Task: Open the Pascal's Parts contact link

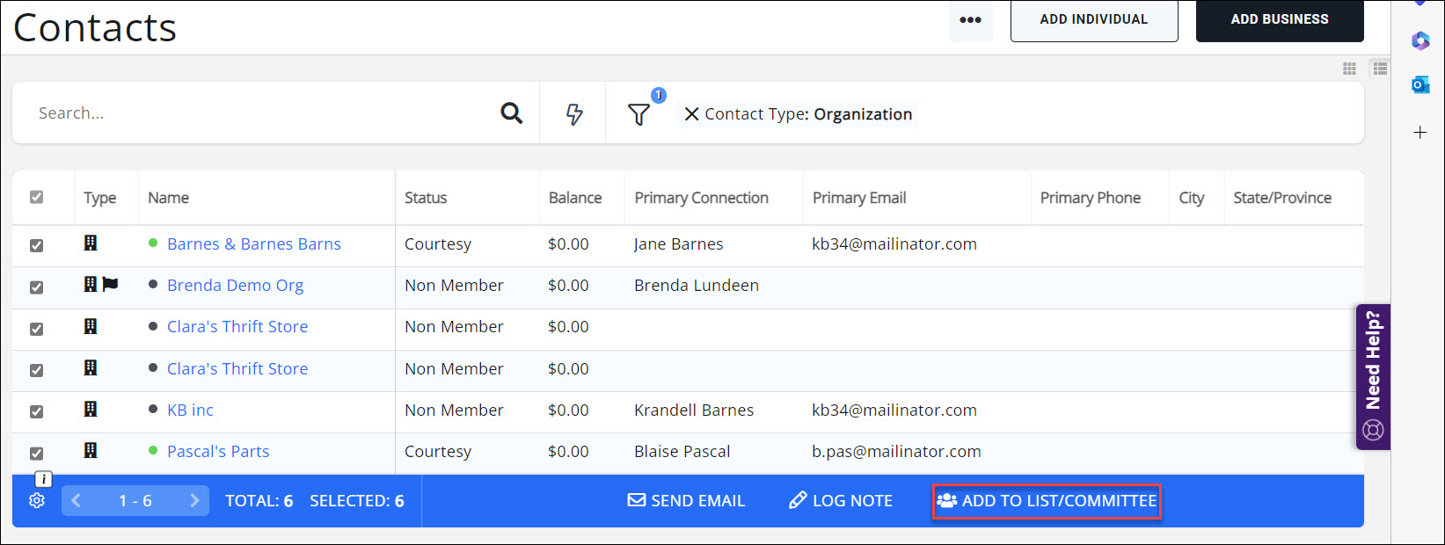Action: coord(218,452)
